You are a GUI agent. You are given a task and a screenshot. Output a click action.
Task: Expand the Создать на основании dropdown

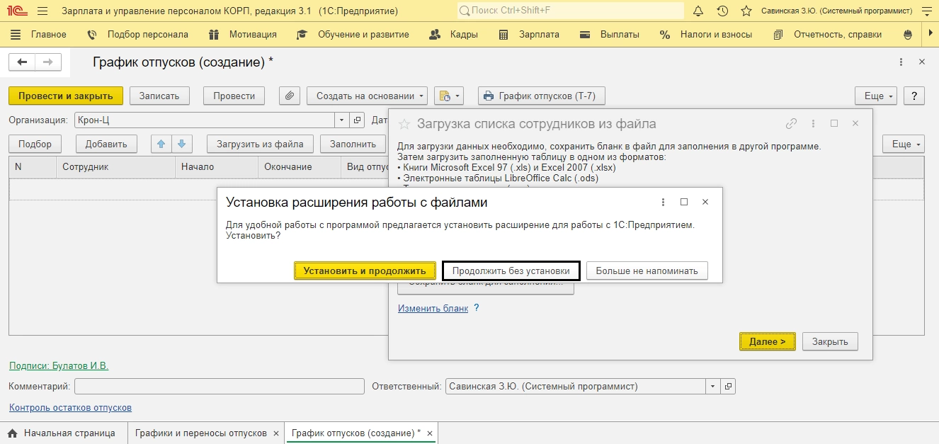[368, 96]
